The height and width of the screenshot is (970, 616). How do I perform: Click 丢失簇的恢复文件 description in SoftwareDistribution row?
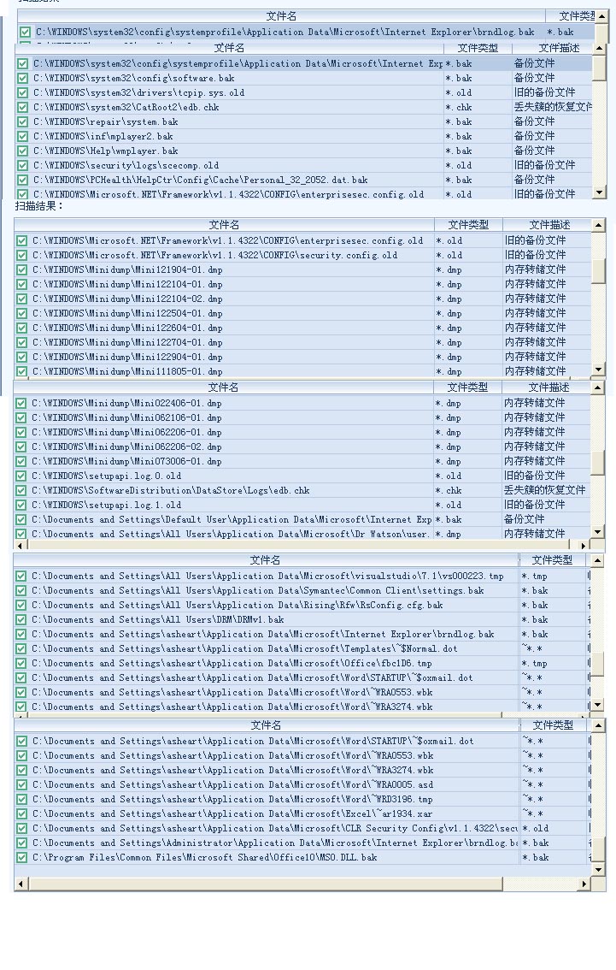544,491
